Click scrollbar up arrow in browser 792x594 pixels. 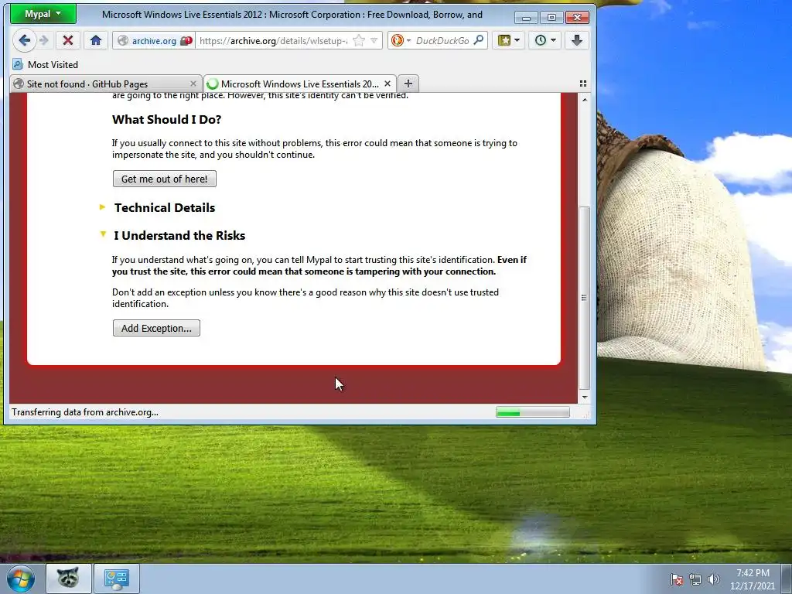tap(585, 100)
